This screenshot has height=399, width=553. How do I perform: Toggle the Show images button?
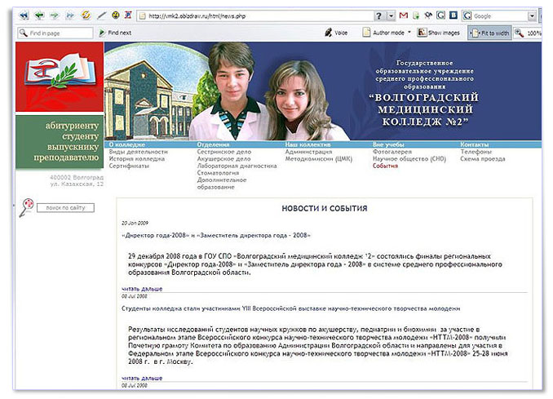pyautogui.click(x=437, y=33)
